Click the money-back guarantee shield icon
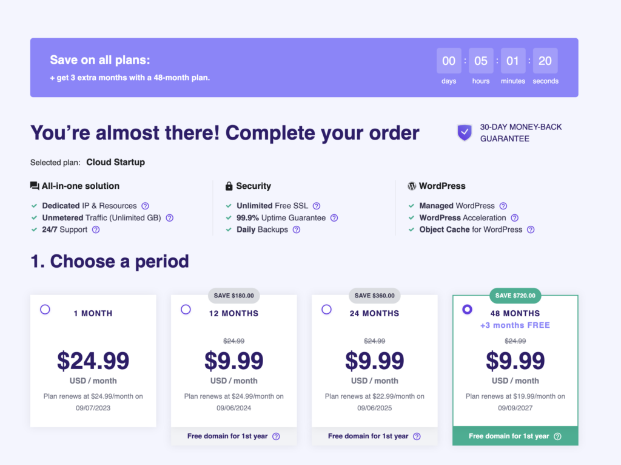The width and height of the screenshot is (621, 465). tap(465, 132)
